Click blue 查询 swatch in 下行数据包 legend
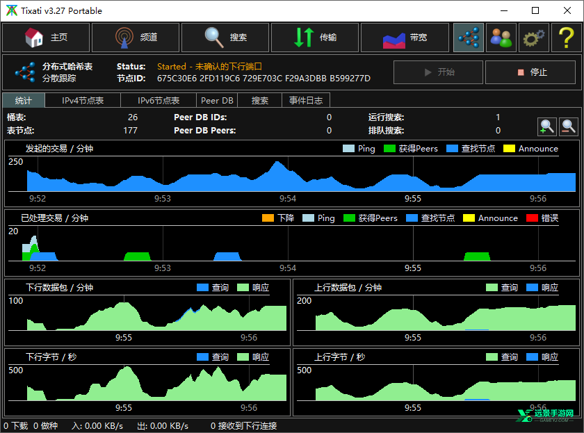The image size is (584, 433). point(202,288)
